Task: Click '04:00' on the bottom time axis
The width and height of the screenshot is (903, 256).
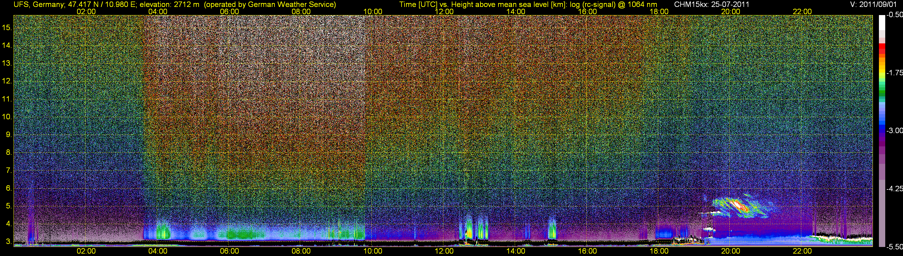Action: 158,251
